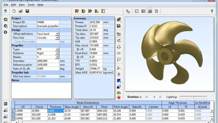218x123 pixels.
Task: Show the 2D curve plot view
Action: (x=137, y=11)
